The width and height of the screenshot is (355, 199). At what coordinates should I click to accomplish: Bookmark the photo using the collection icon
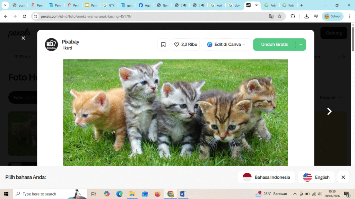163,45
